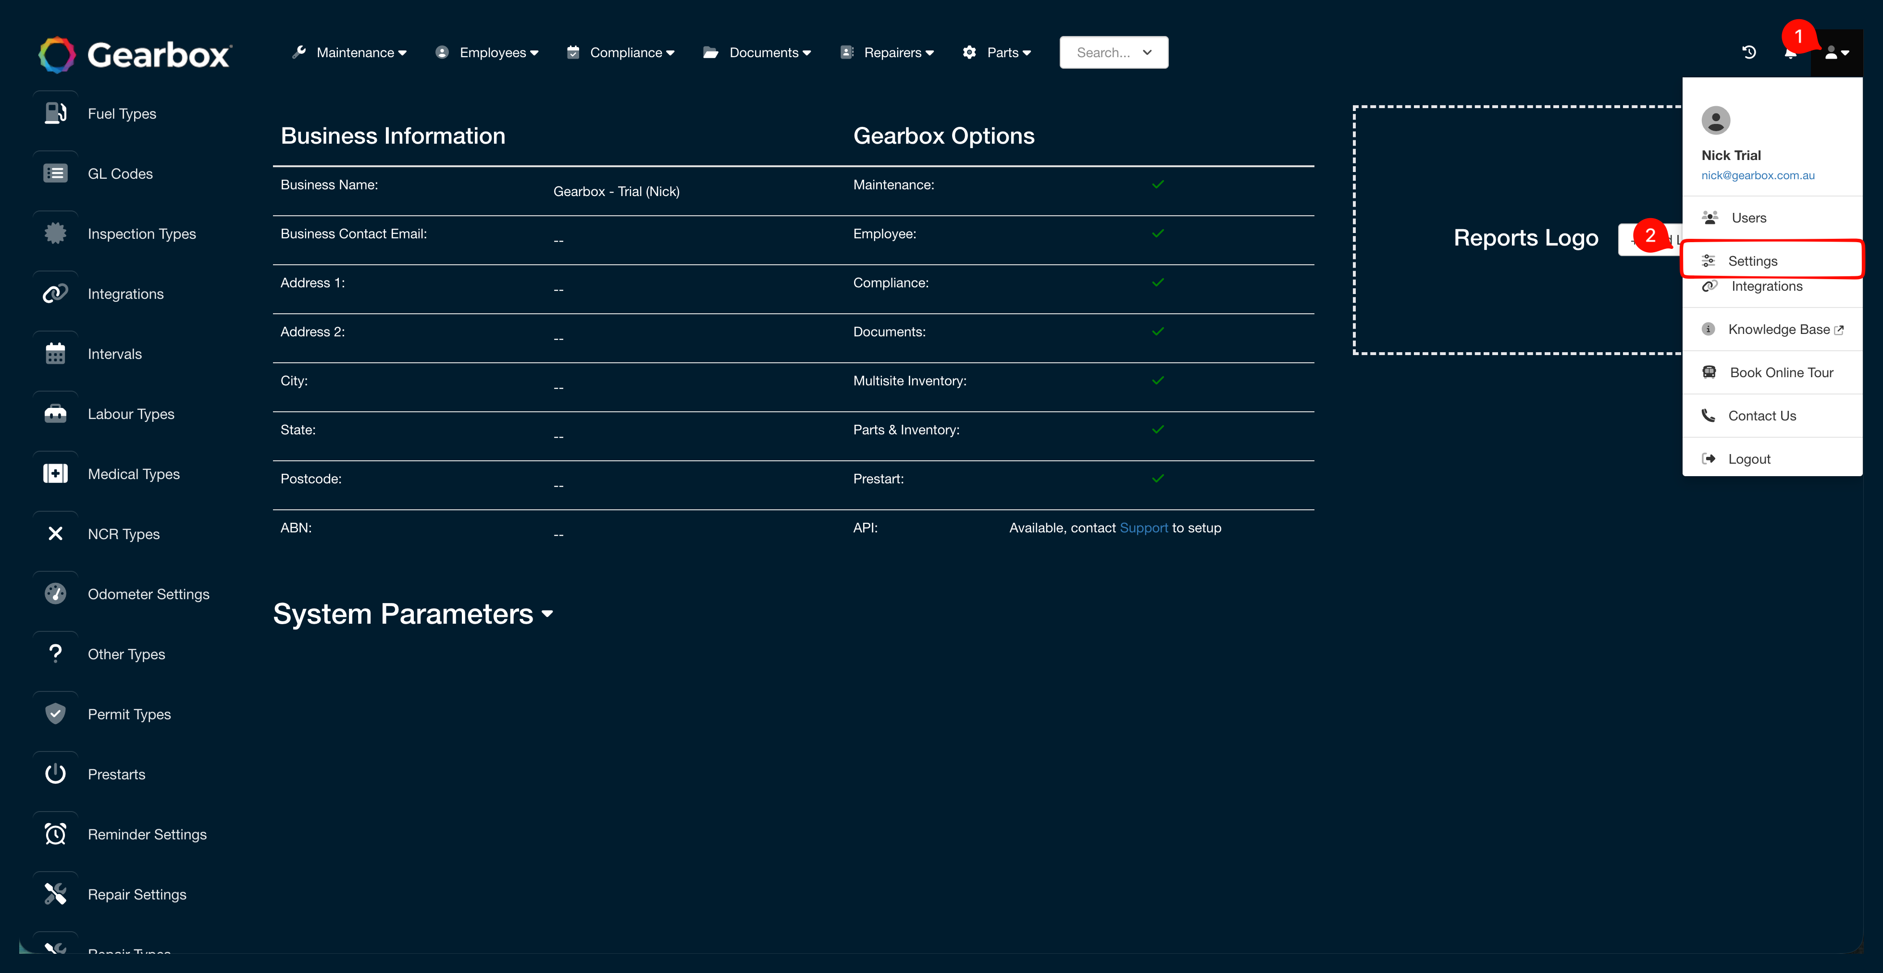Click the Business Contact Email label
The width and height of the screenshot is (1883, 973).
[x=353, y=234]
